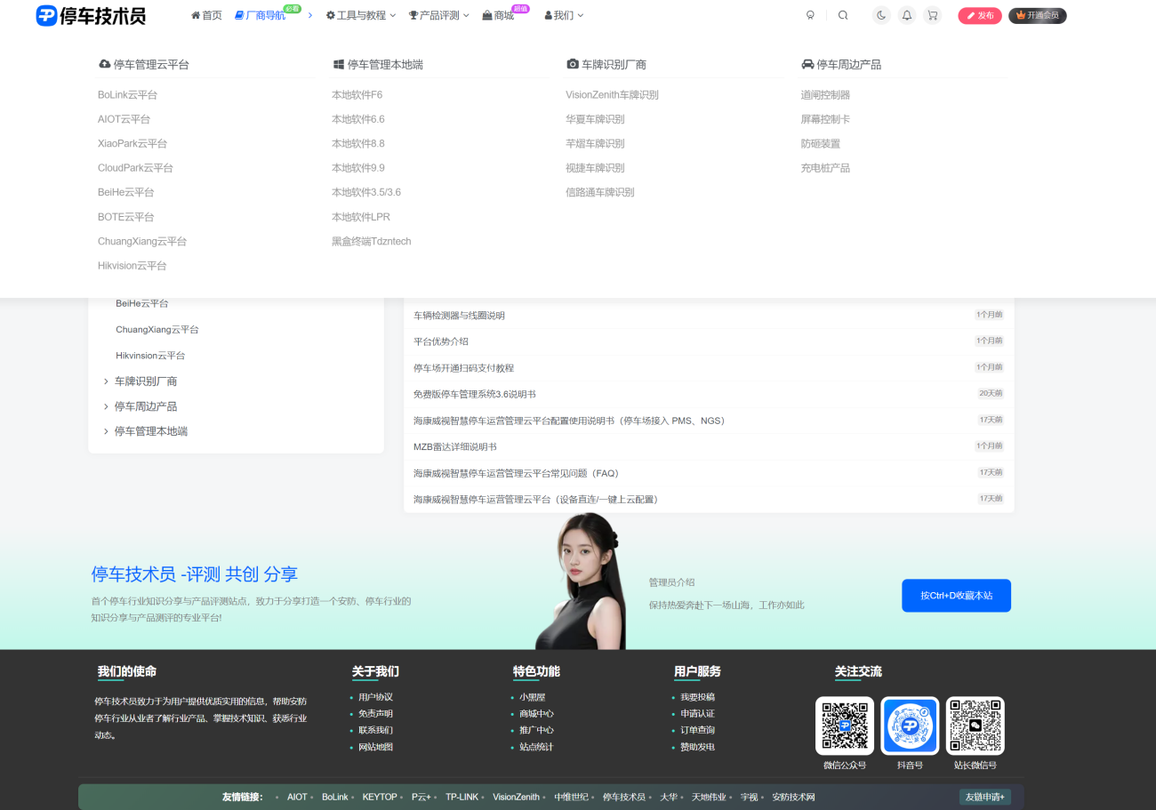Go to 首页 in navigation bar
The width and height of the screenshot is (1156, 810).
(206, 15)
